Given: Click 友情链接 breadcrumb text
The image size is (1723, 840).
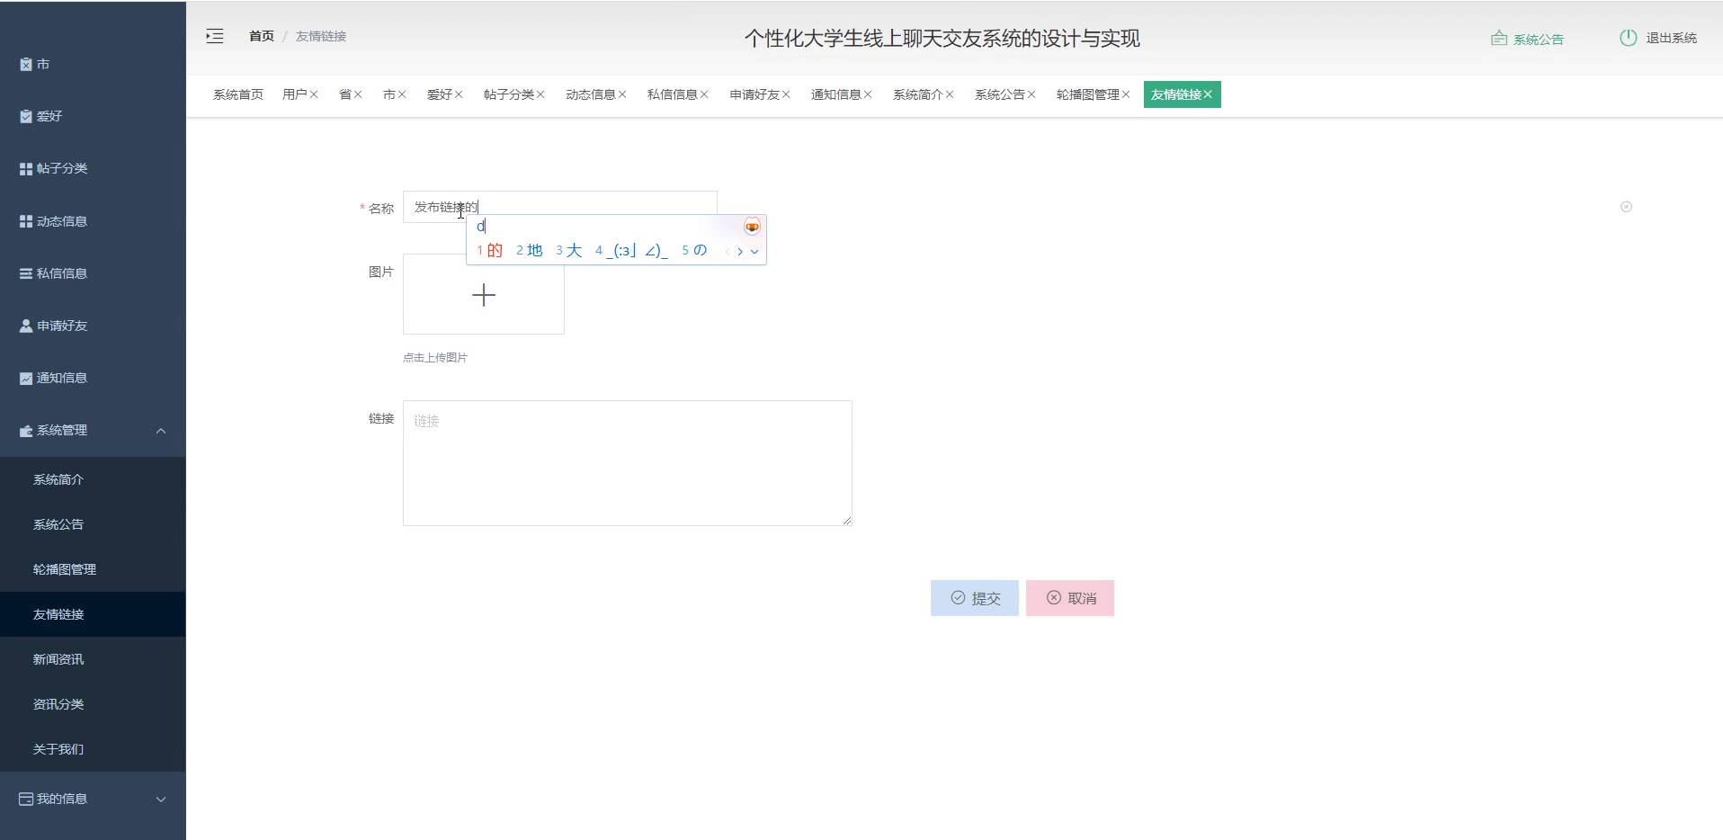Looking at the screenshot, I should [x=321, y=36].
